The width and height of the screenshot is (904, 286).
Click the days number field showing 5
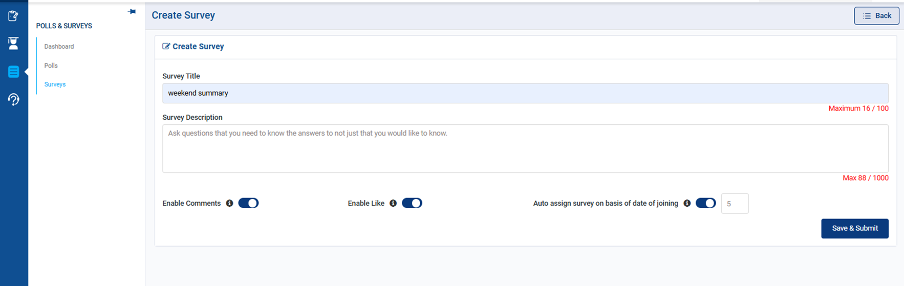click(735, 204)
